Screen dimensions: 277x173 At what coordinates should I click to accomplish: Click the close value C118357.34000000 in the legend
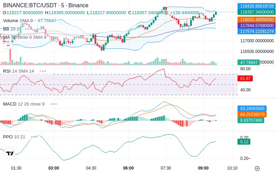[148, 13]
